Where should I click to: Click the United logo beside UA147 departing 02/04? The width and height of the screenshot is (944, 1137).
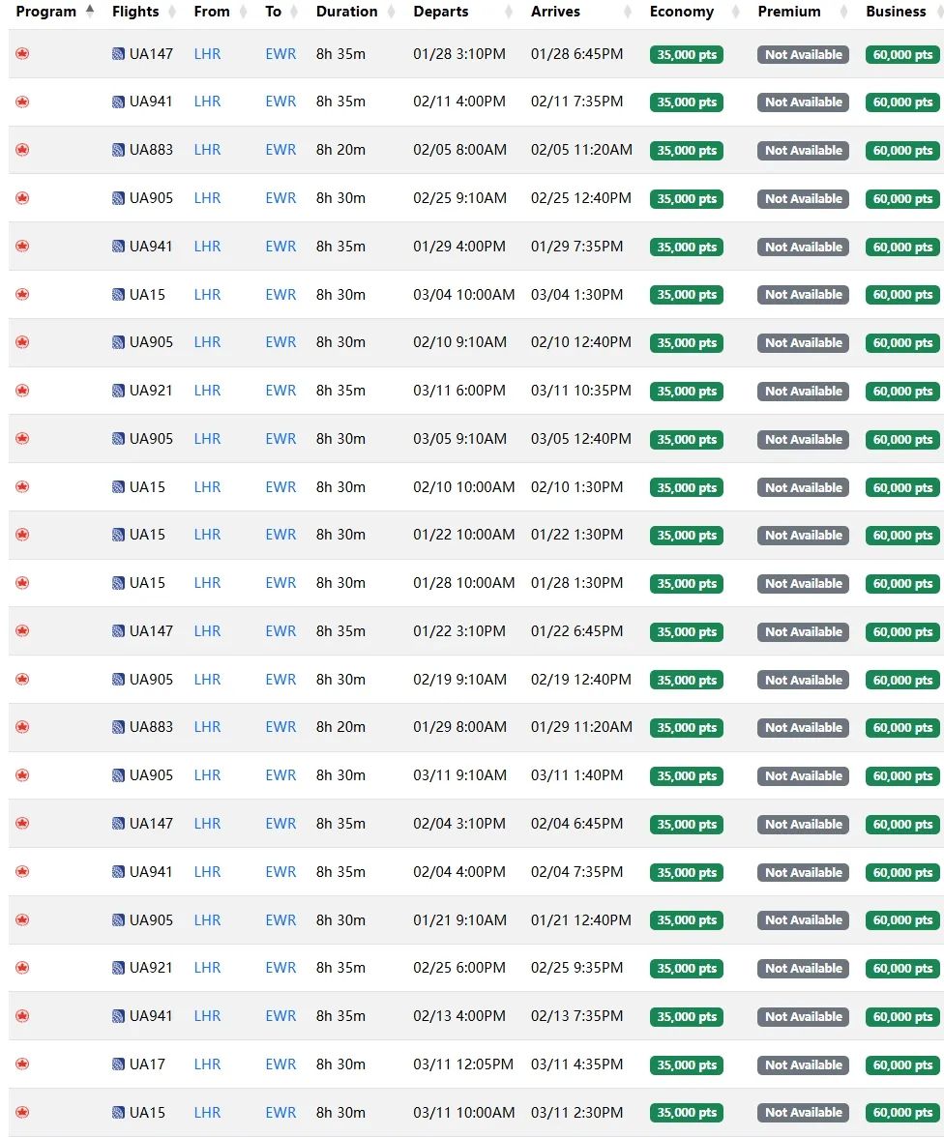point(118,824)
